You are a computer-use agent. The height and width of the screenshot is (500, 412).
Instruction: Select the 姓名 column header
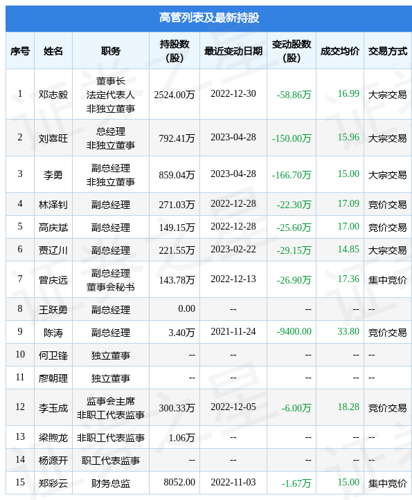[x=53, y=51]
